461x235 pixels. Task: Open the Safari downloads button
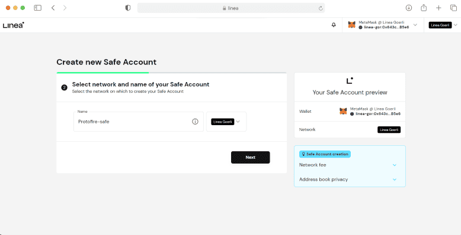(409, 8)
